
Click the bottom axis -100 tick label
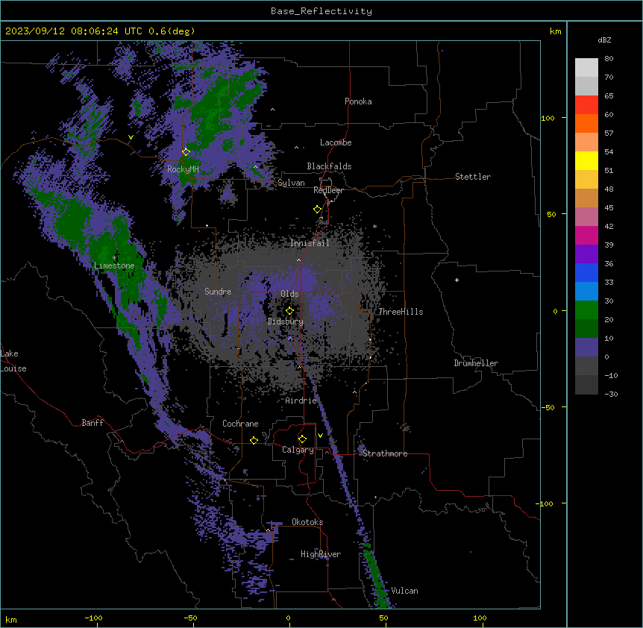[93, 618]
